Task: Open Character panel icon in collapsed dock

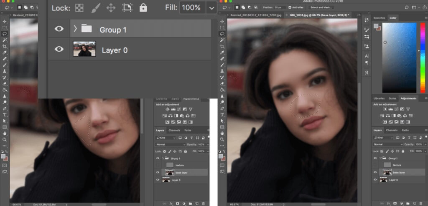Action: pos(367,56)
